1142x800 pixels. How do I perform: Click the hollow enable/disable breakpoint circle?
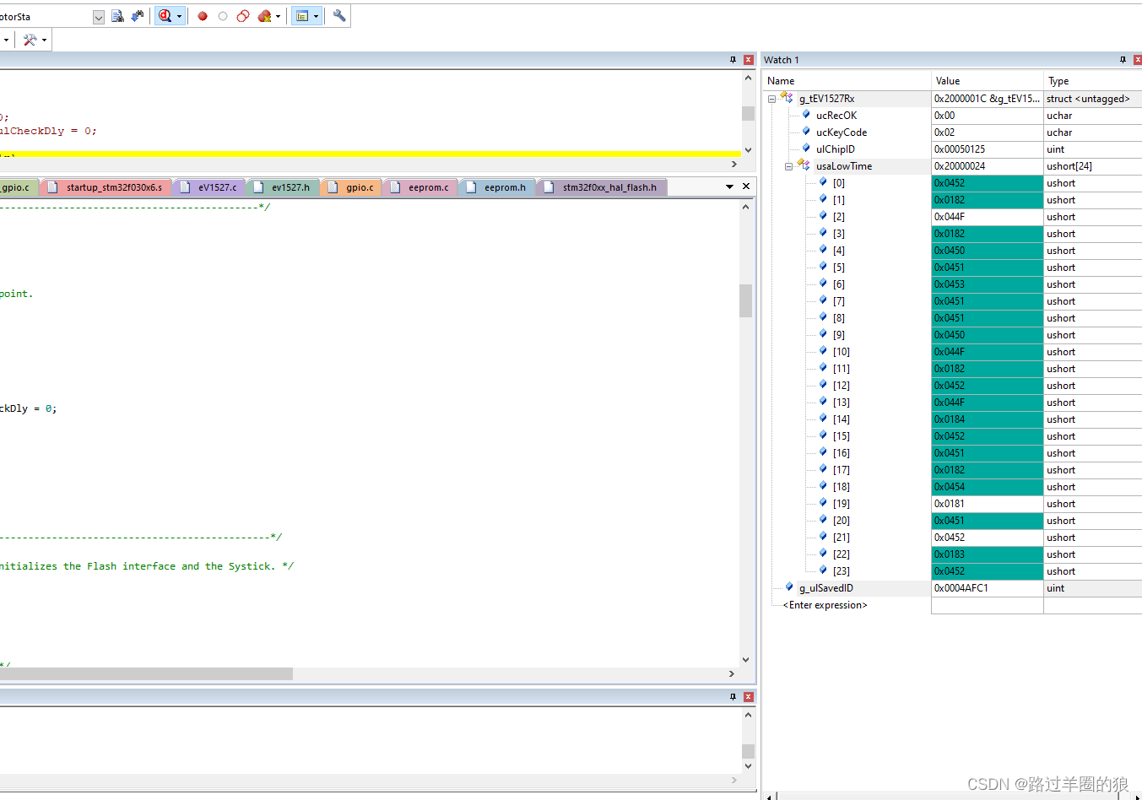coord(223,16)
